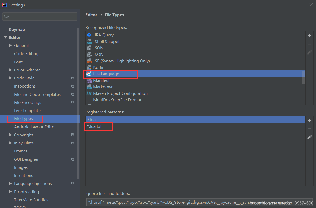This screenshot has width=316, height=208.
Task: Click the IntelliJ logo in title bar
Action: [x=4, y=5]
